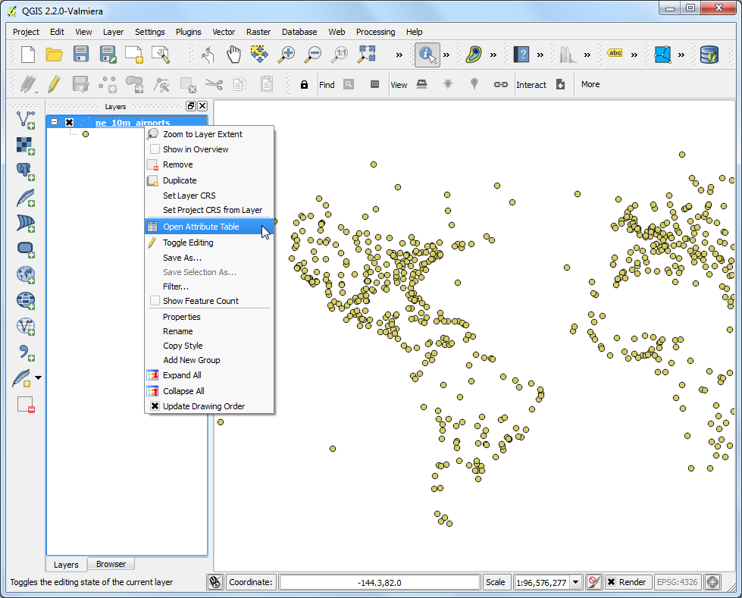Toggle the Render checkbox in status bar
Screen dimensions: 742x598
(612, 582)
